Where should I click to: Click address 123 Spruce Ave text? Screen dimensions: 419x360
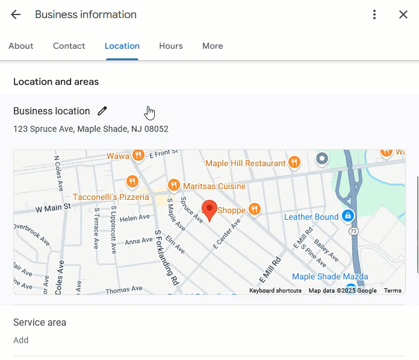[91, 129]
